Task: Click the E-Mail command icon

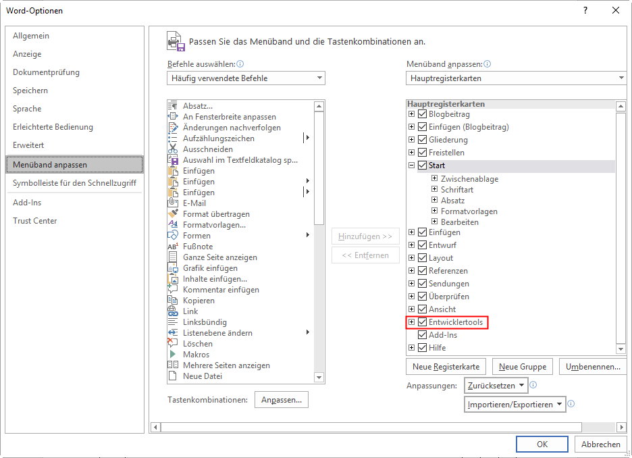Action: pos(172,203)
